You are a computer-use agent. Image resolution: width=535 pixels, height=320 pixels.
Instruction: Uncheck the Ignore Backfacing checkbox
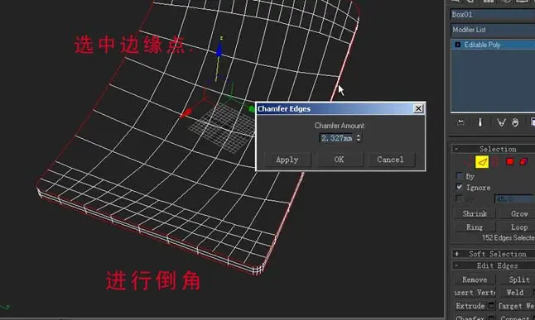point(460,187)
